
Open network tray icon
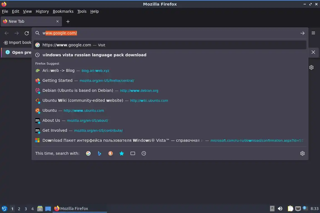tap(298, 209)
